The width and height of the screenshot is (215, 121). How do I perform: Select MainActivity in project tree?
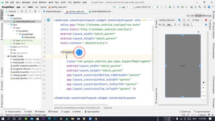pos(30,37)
